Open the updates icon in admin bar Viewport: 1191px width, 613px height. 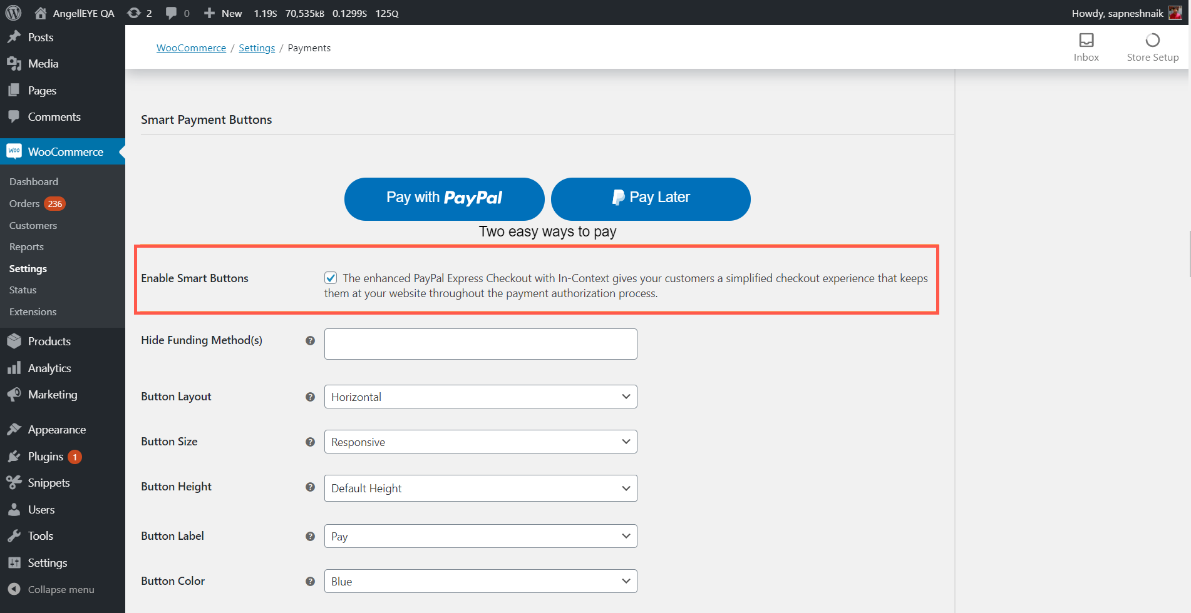pos(134,13)
